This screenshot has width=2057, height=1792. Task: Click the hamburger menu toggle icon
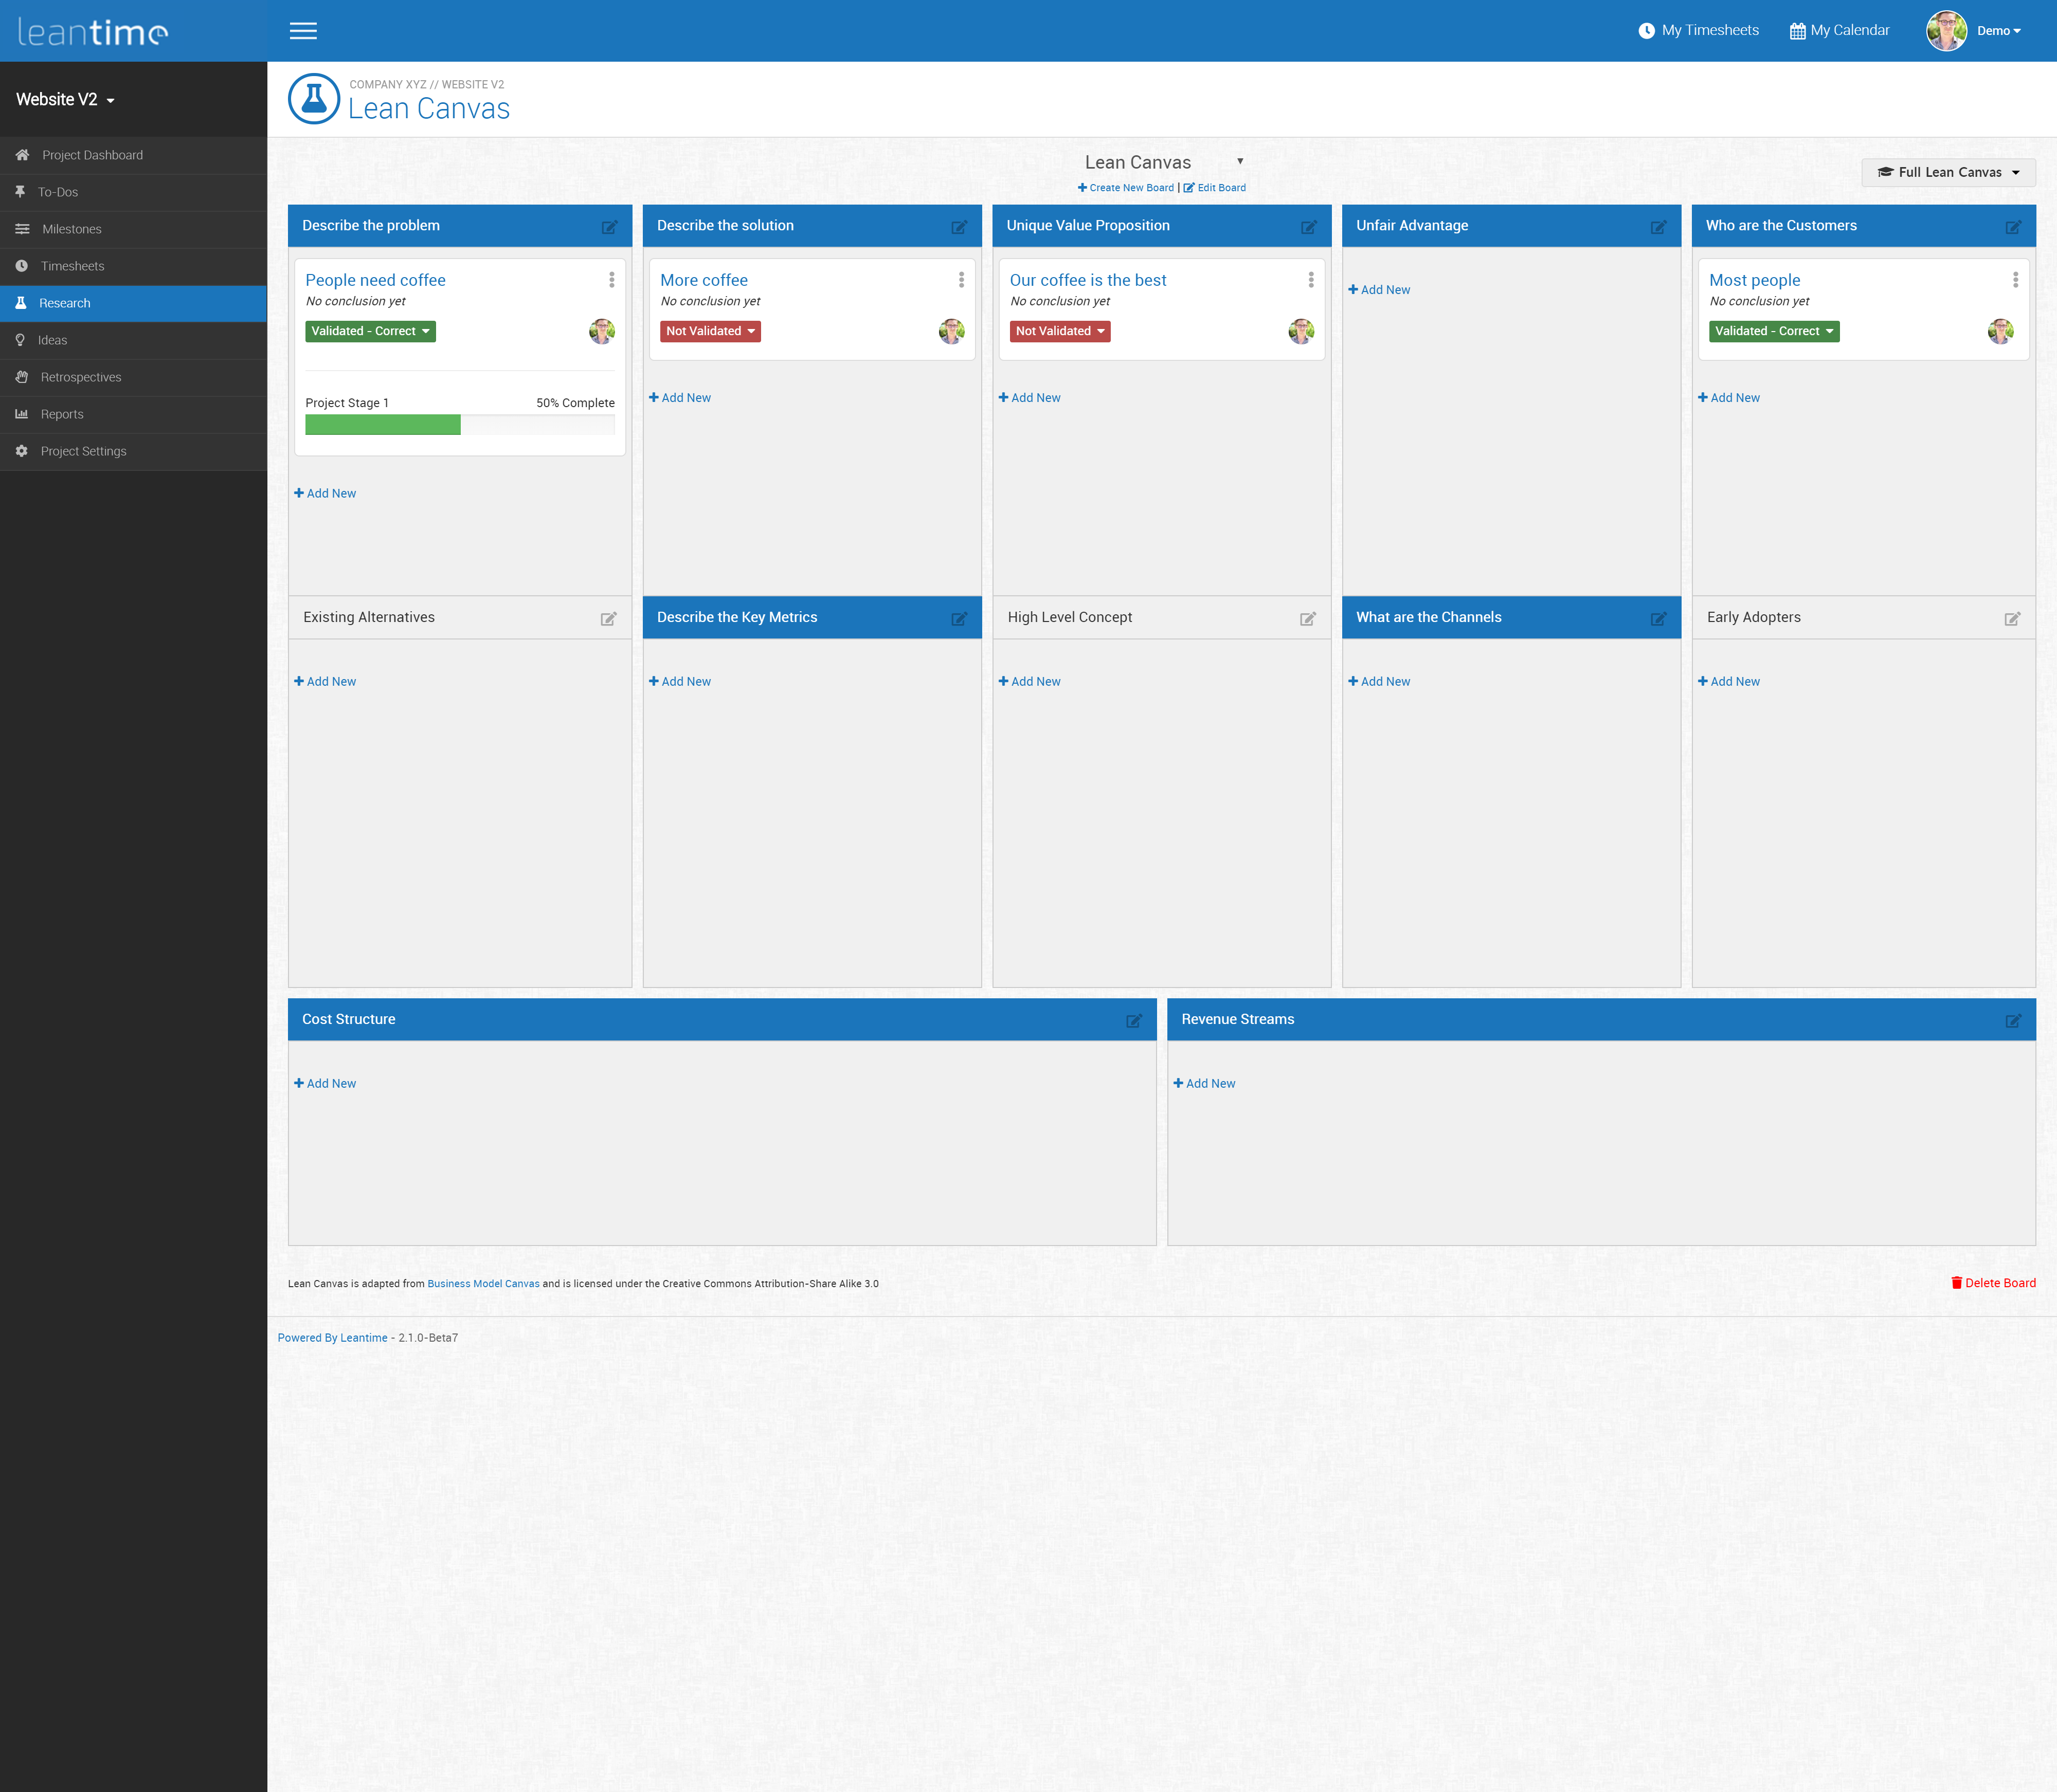[x=303, y=31]
